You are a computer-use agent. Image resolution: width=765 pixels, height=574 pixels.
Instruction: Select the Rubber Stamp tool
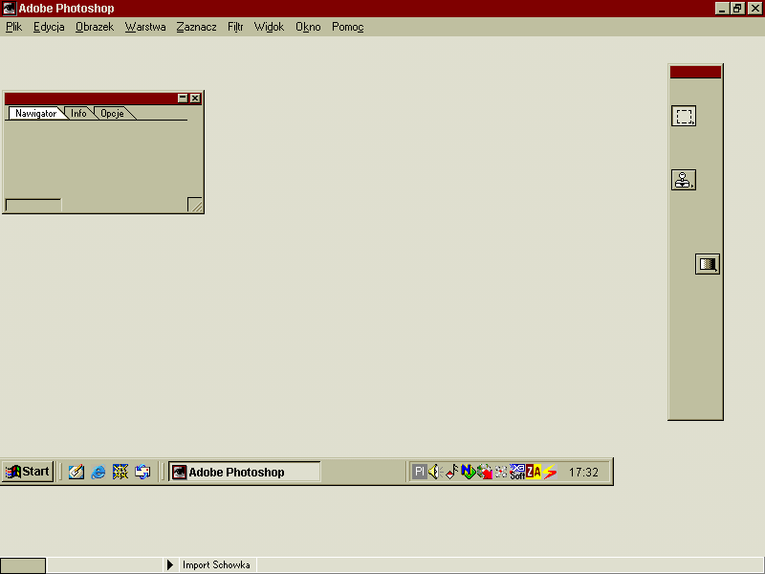pos(684,180)
